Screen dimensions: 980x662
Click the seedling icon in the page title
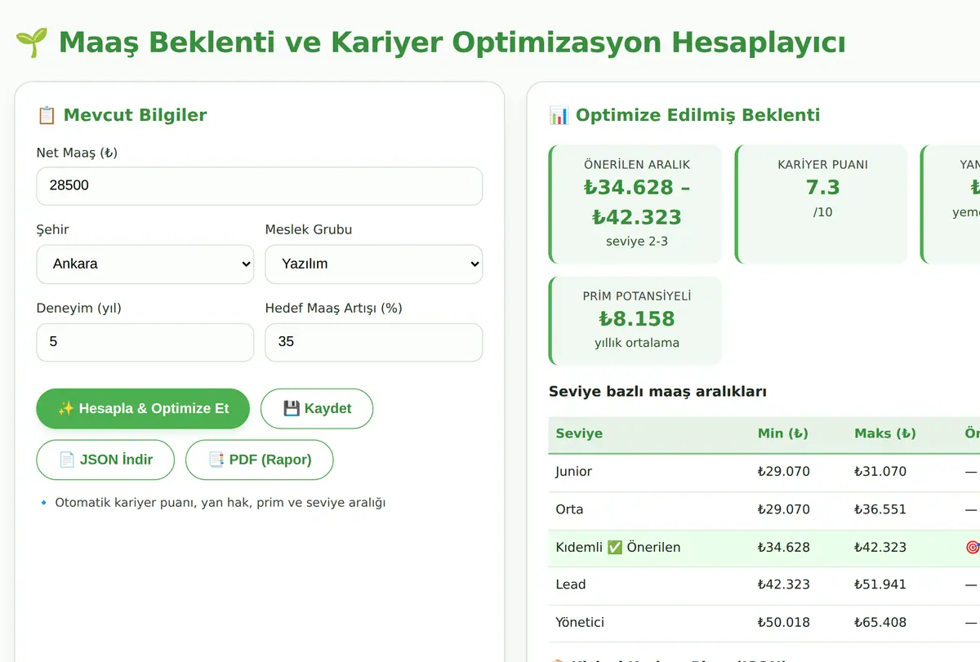tap(32, 42)
